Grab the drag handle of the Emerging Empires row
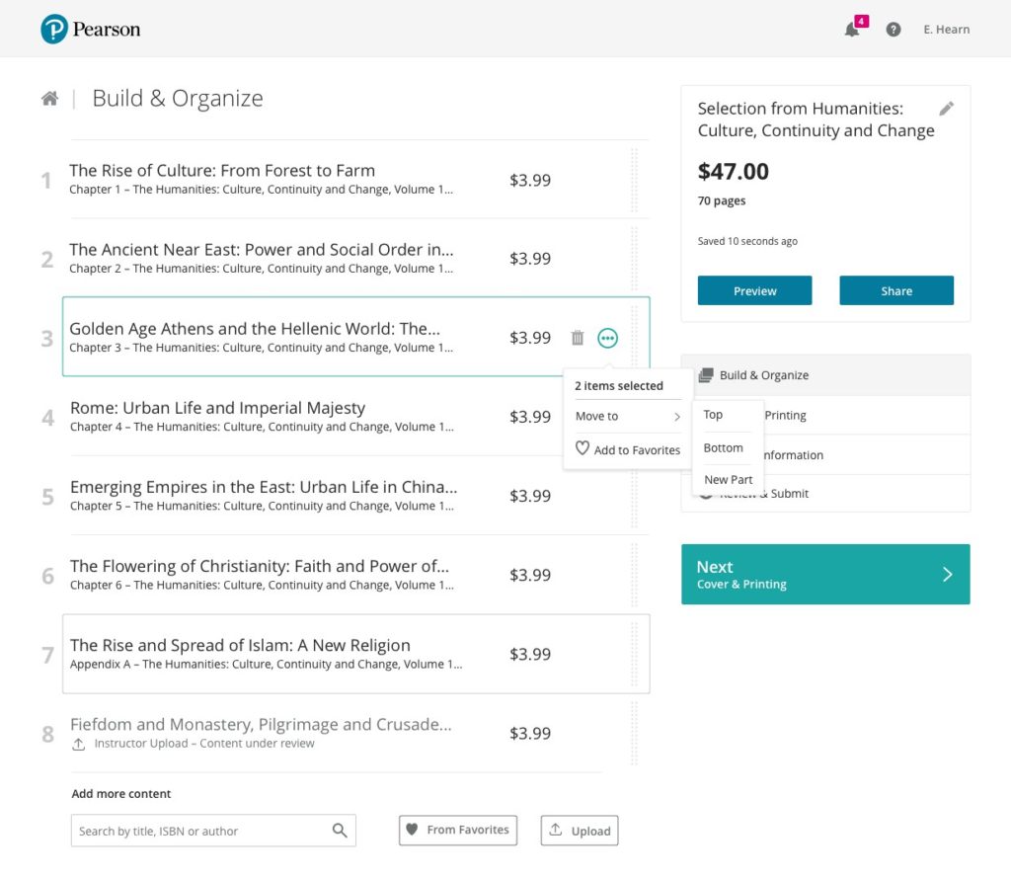 (x=634, y=496)
